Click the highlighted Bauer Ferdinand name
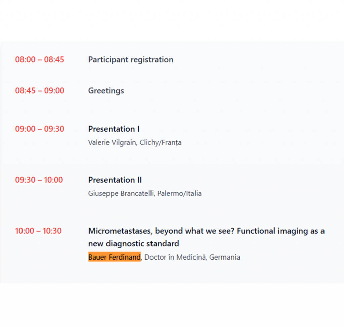344x327 pixels. (114, 257)
